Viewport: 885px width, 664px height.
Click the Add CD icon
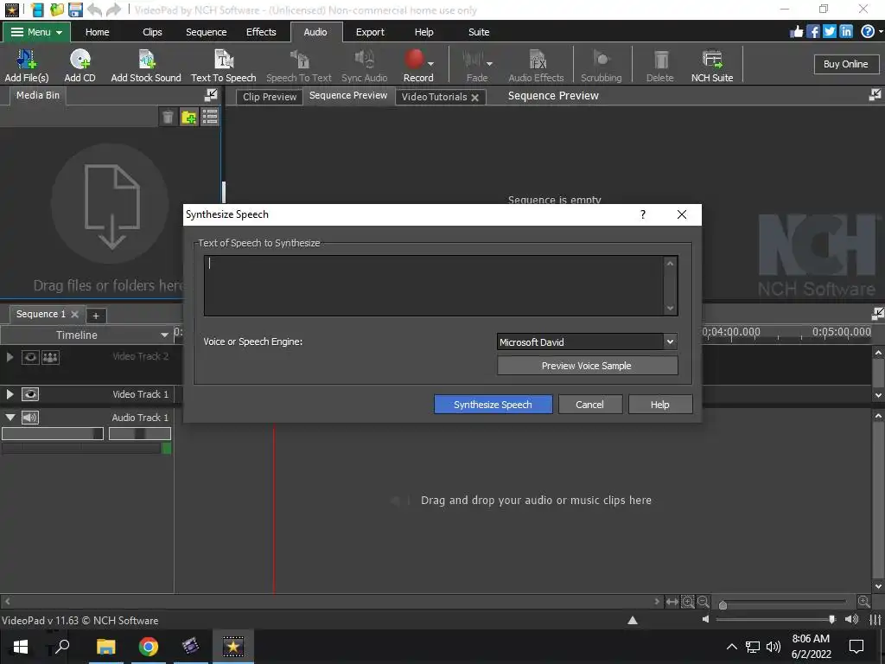coord(80,66)
